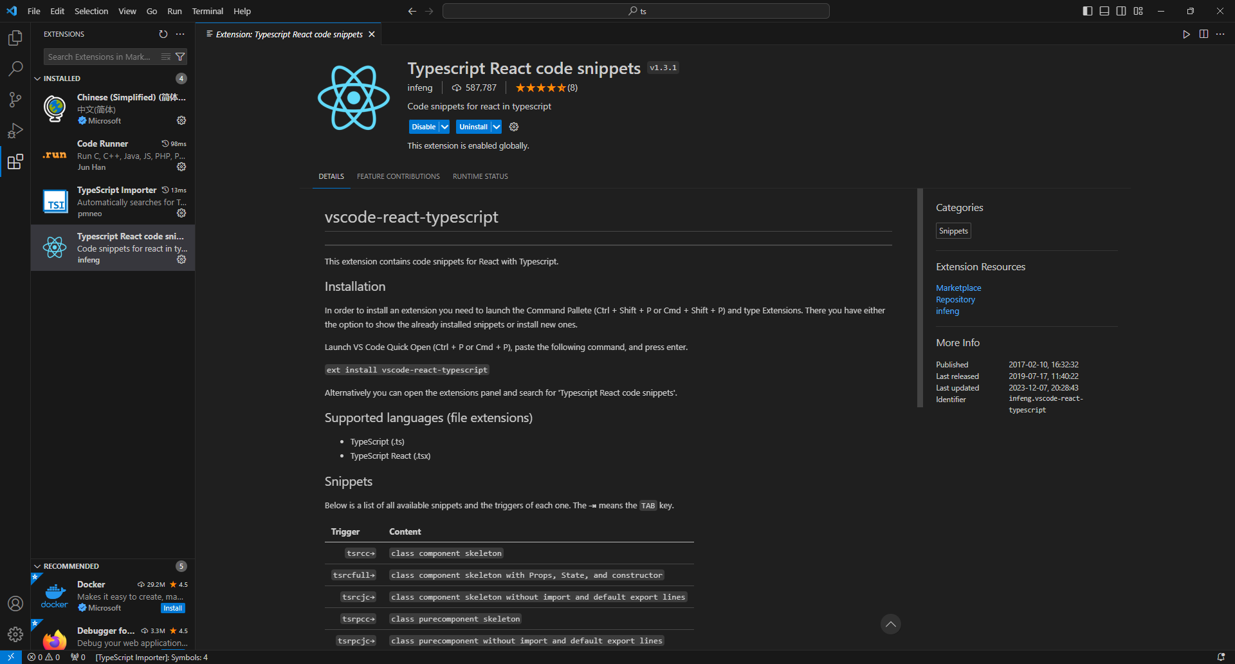
Task: Open the Search view in activity bar
Action: coord(15,68)
